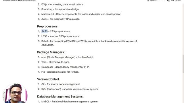
Task: Click the Preprocessors heading
Action: [x=48, y=26]
